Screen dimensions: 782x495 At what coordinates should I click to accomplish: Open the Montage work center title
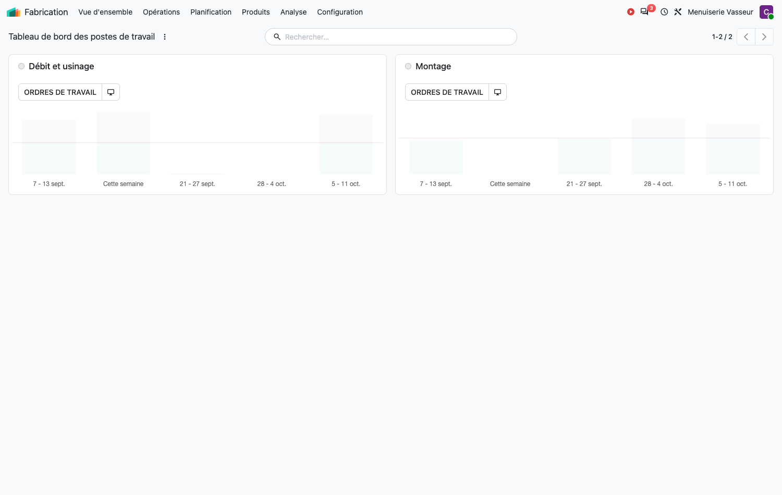(433, 66)
